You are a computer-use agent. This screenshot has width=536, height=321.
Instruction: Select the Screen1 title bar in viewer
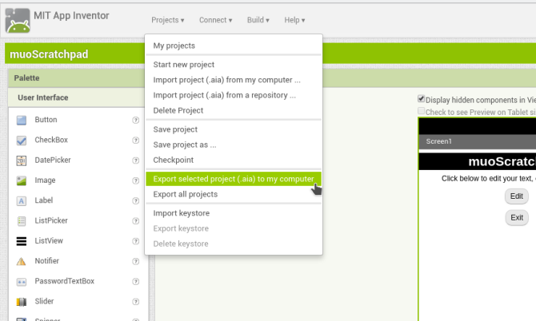click(x=478, y=141)
